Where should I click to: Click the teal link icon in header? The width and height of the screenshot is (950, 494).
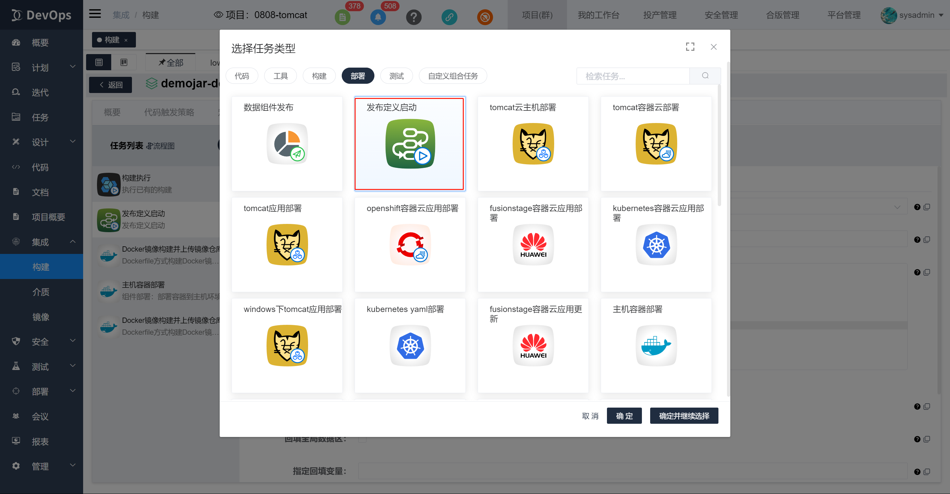449,17
